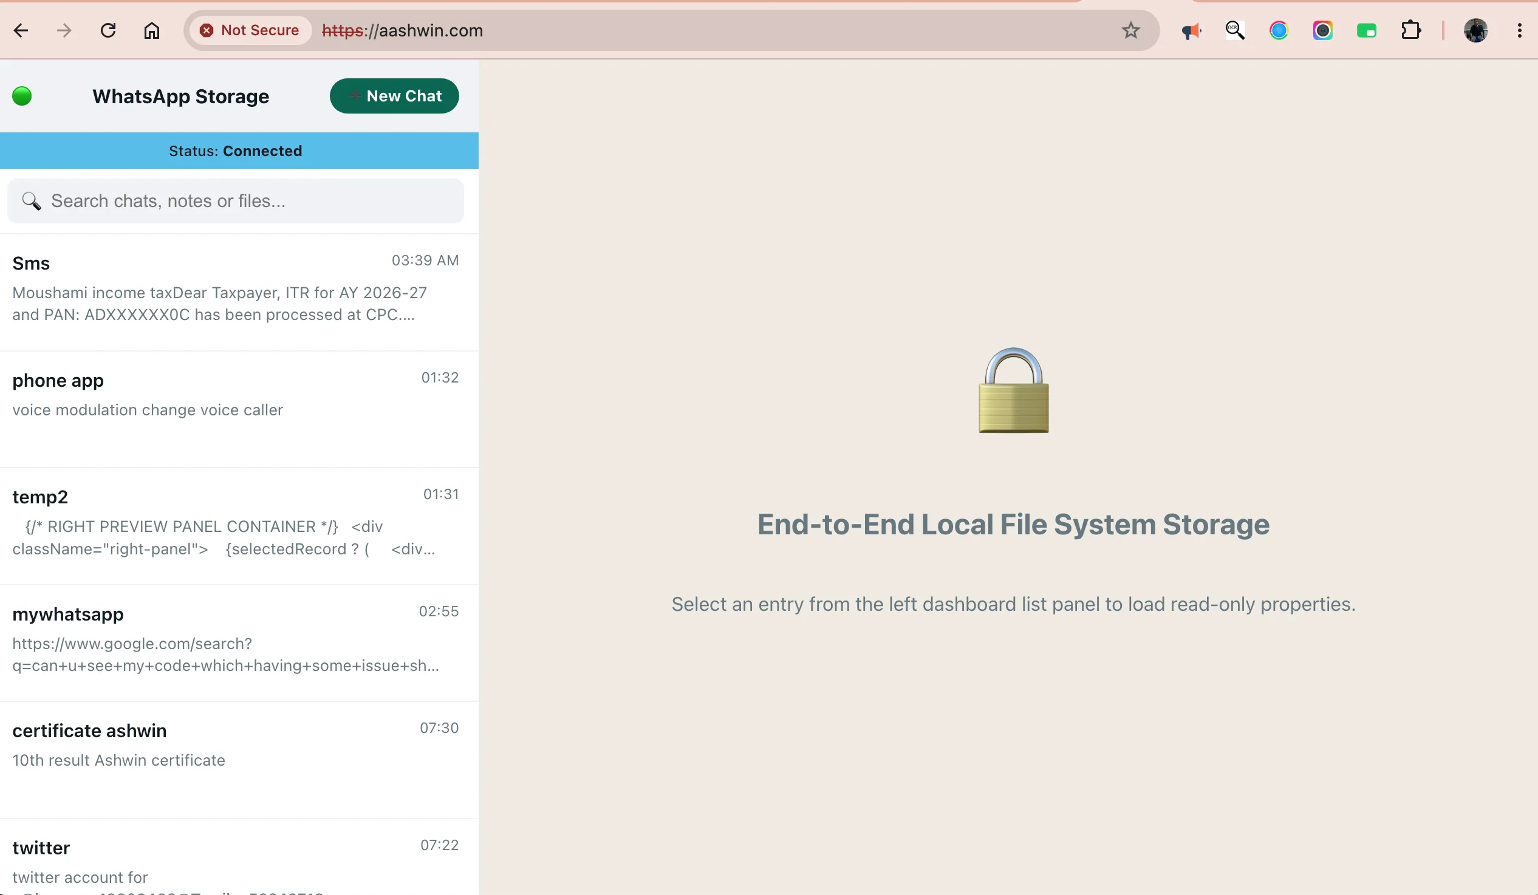
Task: Start a New Chat
Action: point(394,96)
